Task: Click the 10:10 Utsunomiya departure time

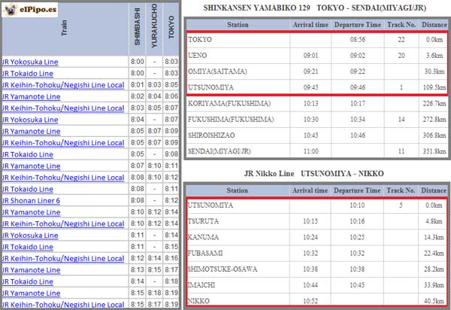Action: [x=357, y=205]
